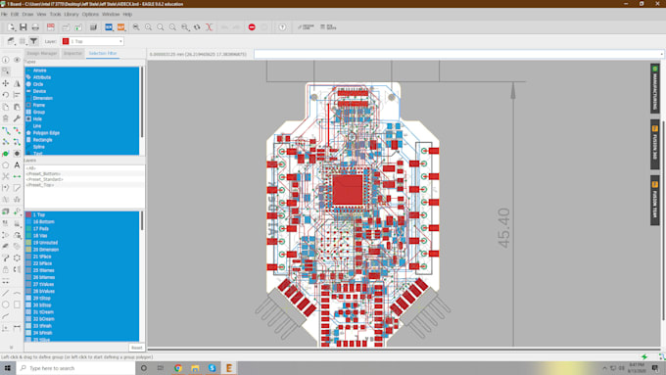The height and width of the screenshot is (375, 666).
Task: Open the File menu
Action: pyautogui.click(x=4, y=14)
